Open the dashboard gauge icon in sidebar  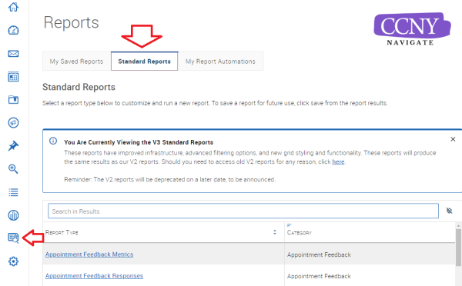coord(13,30)
